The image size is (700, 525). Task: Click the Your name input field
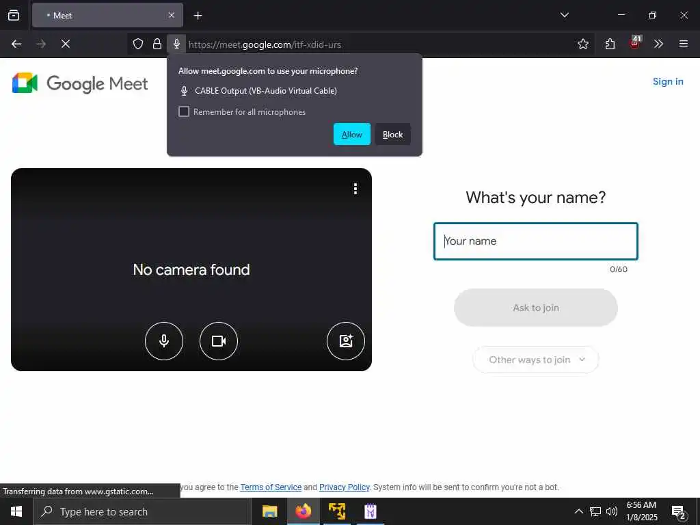[x=536, y=241]
